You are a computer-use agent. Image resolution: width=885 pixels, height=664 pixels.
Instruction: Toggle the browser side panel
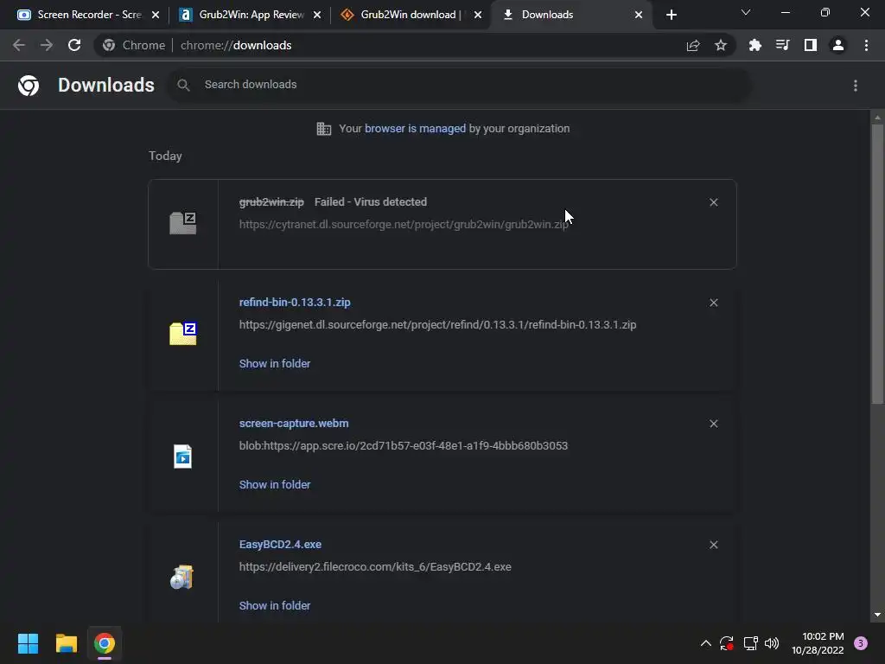point(811,45)
